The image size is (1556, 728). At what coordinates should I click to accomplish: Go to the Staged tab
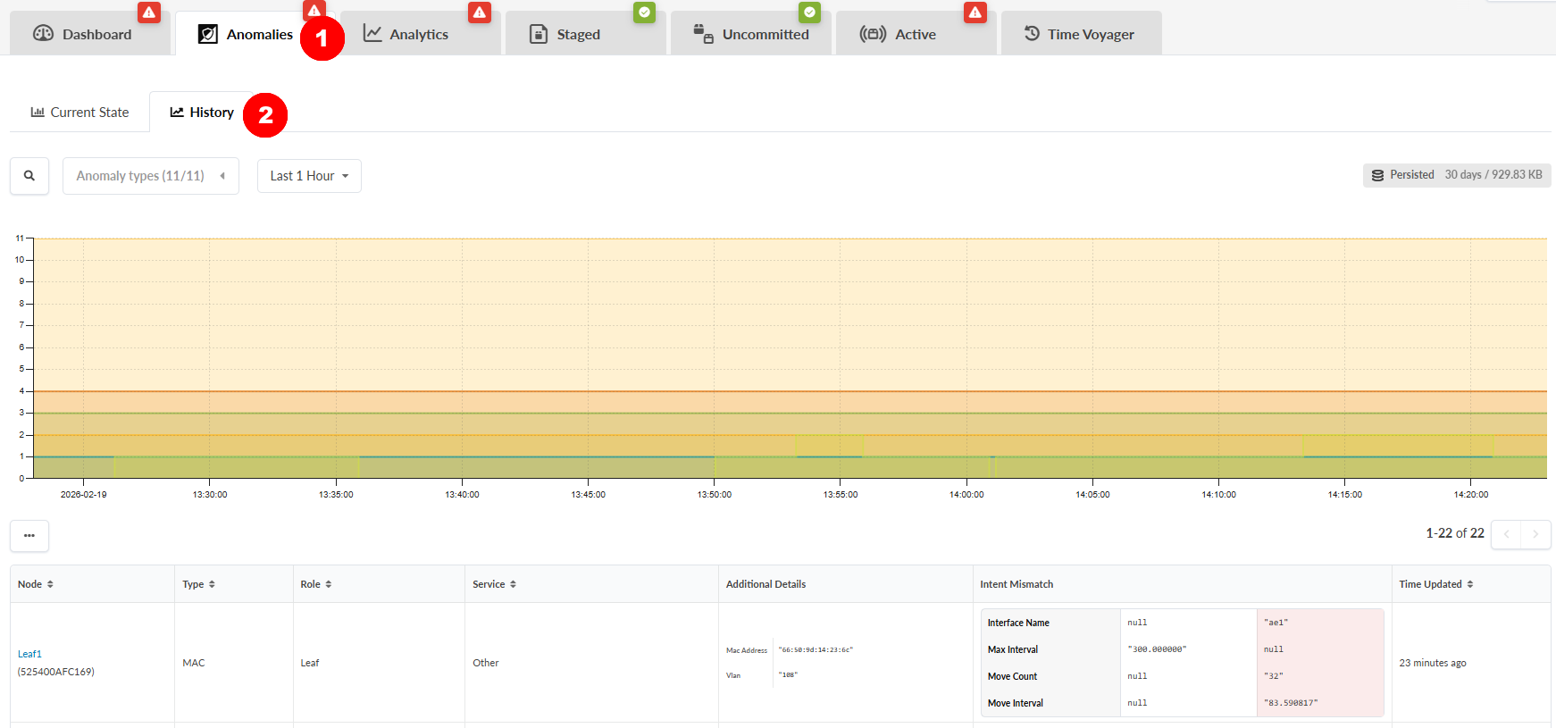pos(585,34)
